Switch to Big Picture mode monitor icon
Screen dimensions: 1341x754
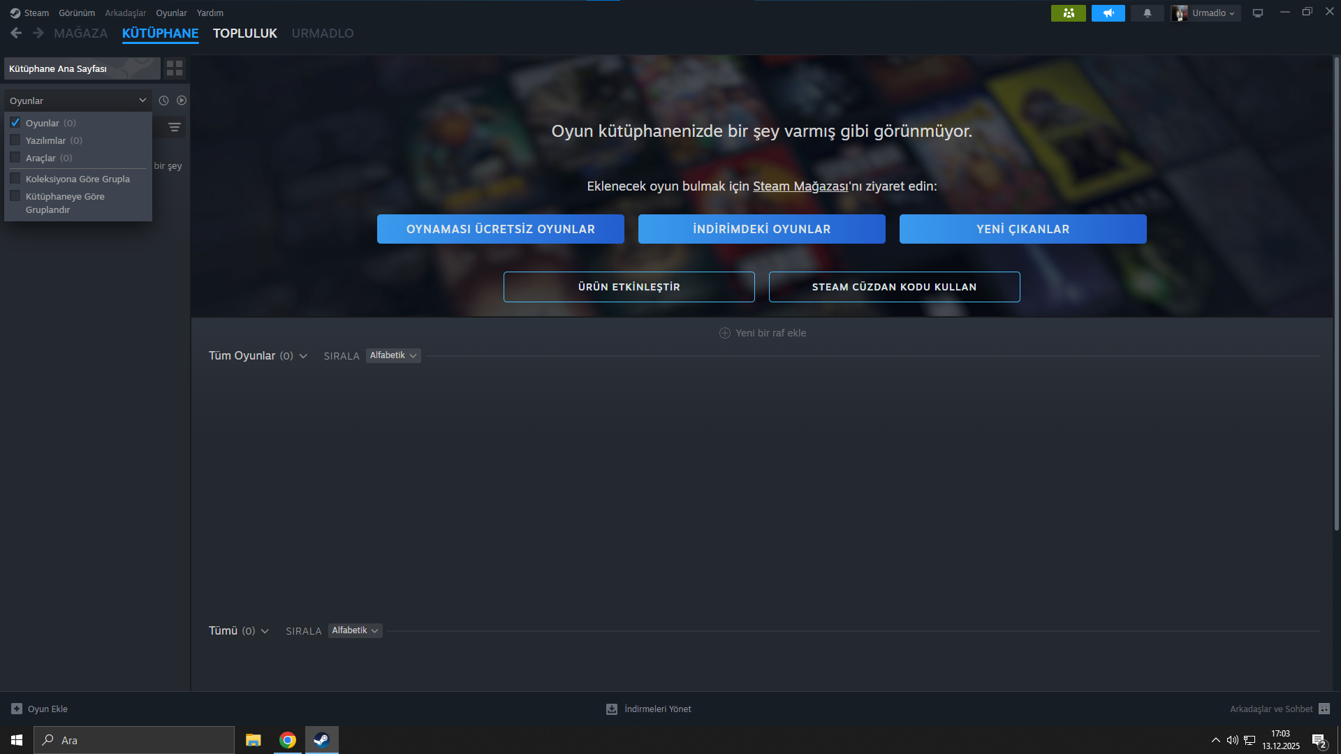point(1258,13)
